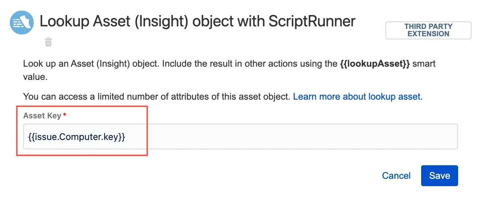Click the Third Party Extension badge
This screenshot has height=203, width=479.
click(428, 30)
